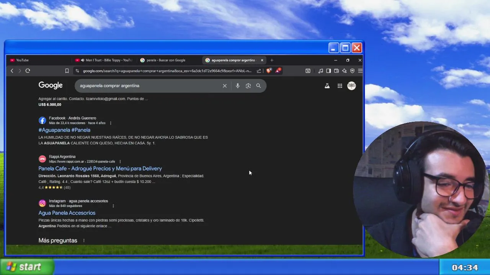Image resolution: width=490 pixels, height=275 pixels.
Task: Switch to Men I Trust - Billie Toppy tab
Action: click(104, 60)
